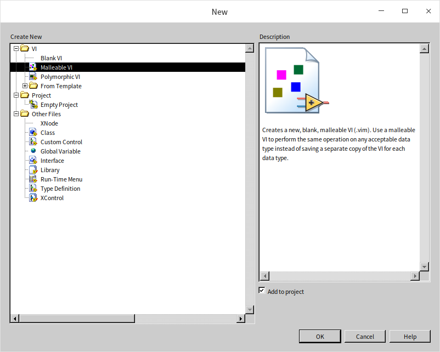Viewport: 440px width, 352px height.
Task: Collapse the VI tree node
Action: 16,49
